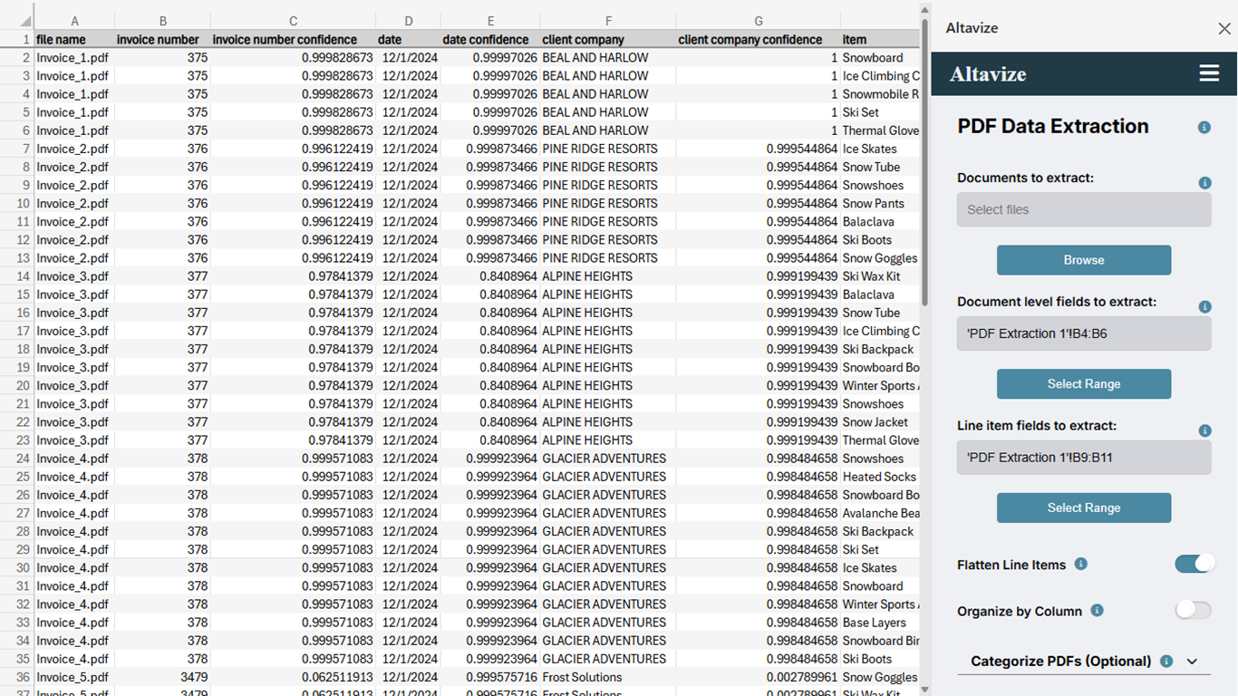The image size is (1238, 696).
Task: Click info icon next to Organize by Column
Action: pos(1097,611)
